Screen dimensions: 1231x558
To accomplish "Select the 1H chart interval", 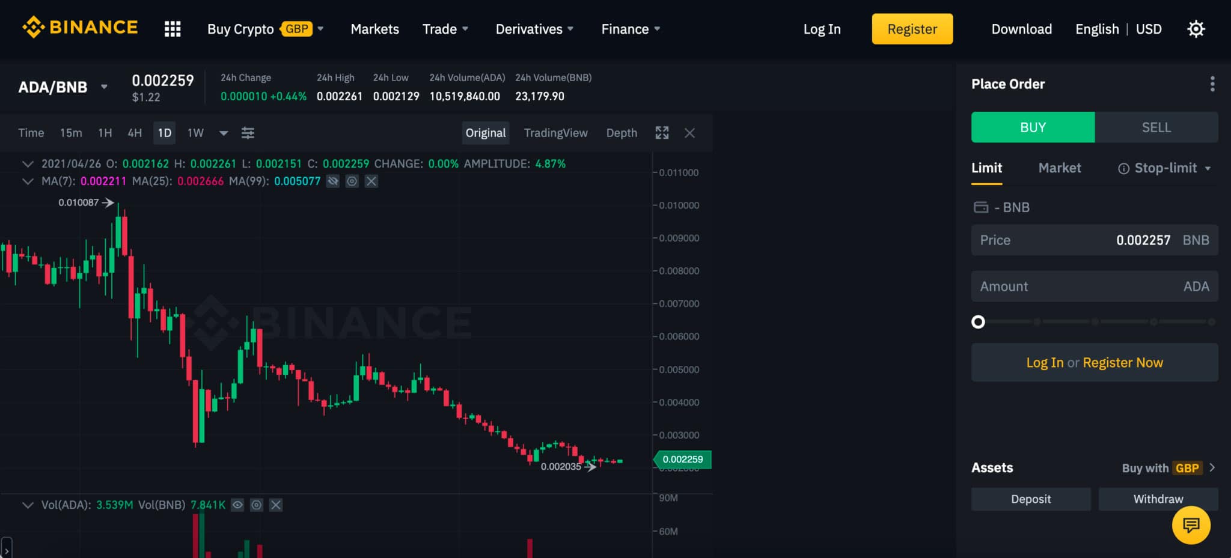I will click(x=105, y=133).
